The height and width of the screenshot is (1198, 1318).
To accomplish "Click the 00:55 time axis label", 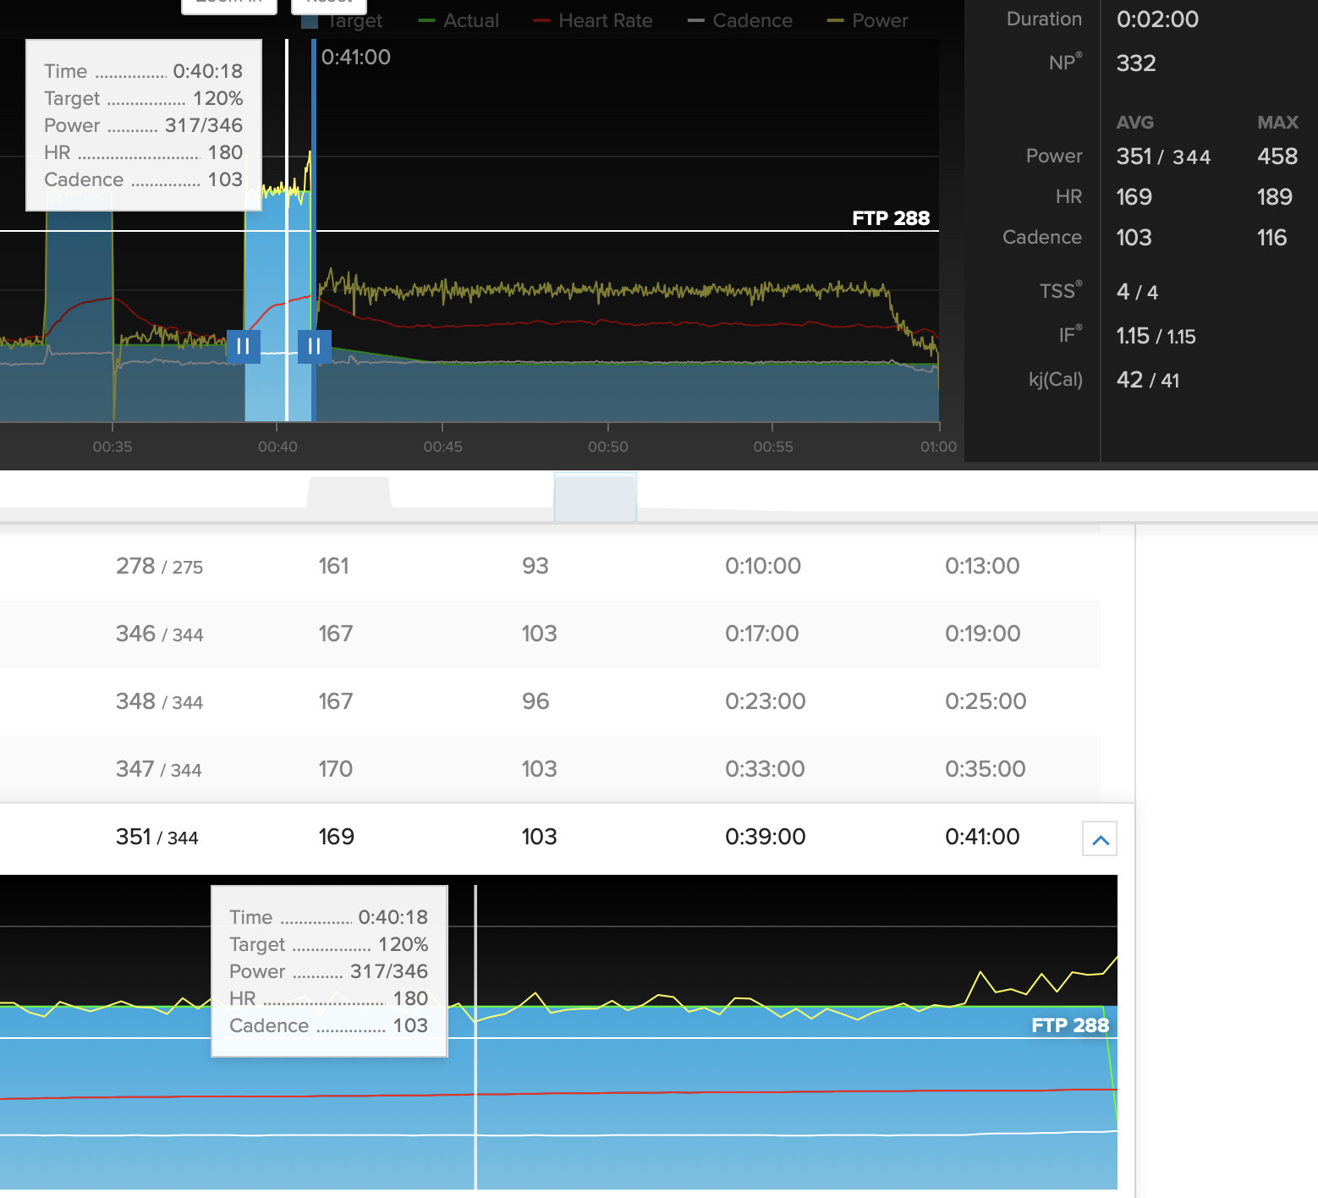I will pos(773,447).
